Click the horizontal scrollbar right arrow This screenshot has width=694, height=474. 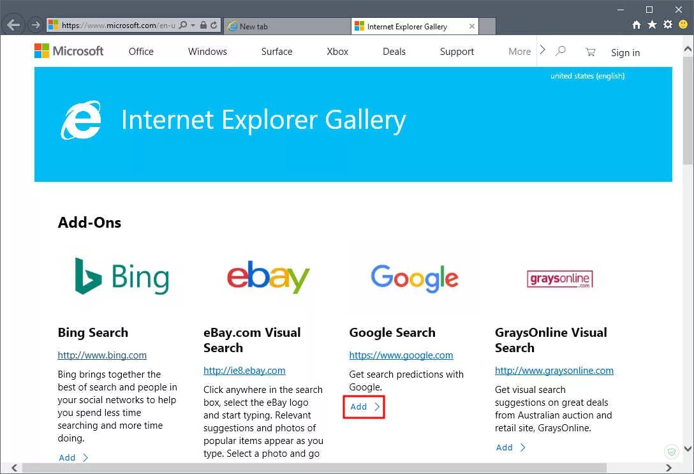(x=668, y=468)
